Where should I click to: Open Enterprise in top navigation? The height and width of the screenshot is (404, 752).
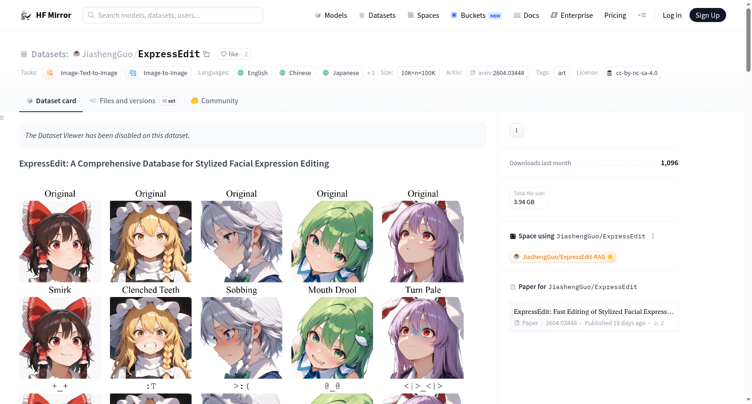click(x=572, y=15)
